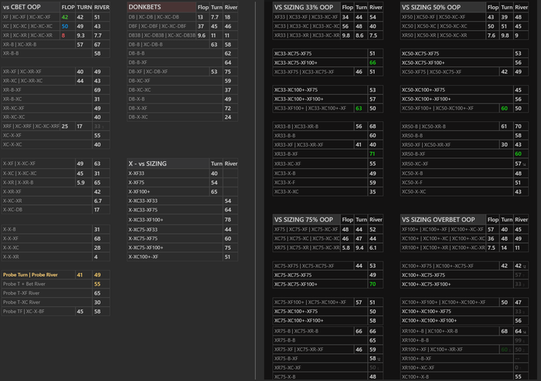Click green turn value 63 in XC33-XF100+ row
Viewport: 541px width, 381px height.
coord(359,108)
